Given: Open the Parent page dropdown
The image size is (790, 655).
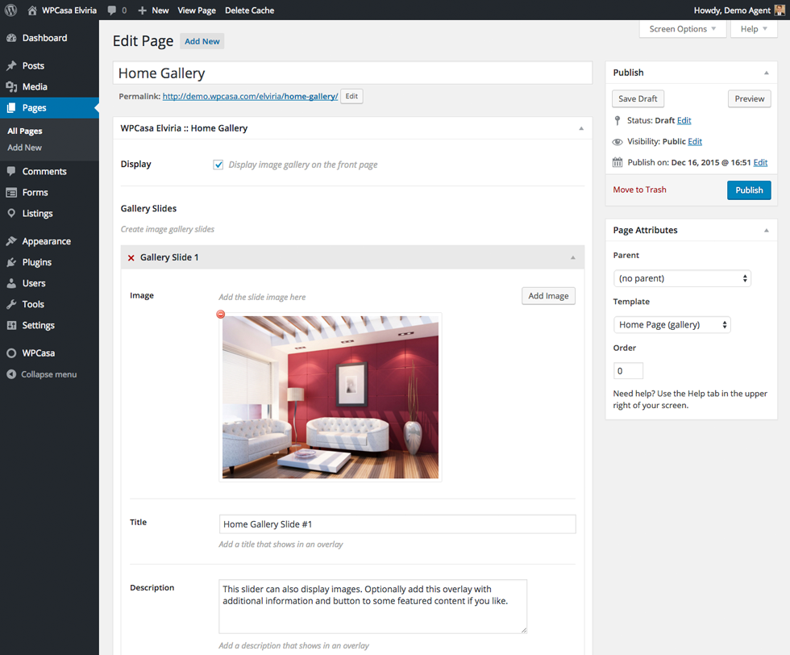Looking at the screenshot, I should 682,278.
